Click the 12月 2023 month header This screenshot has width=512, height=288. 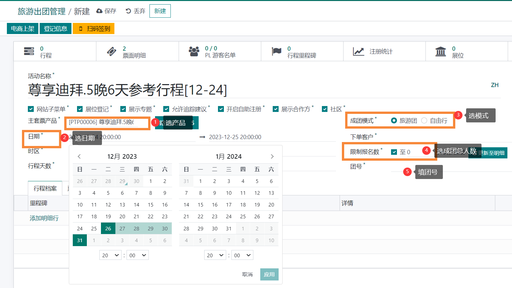click(x=122, y=156)
